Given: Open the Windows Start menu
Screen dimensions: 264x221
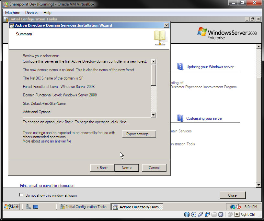Looking at the screenshot, I should tap(12, 207).
